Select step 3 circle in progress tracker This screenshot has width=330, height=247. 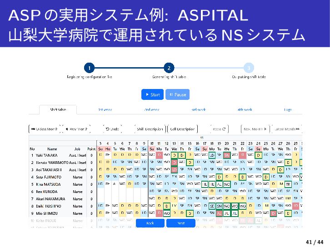249,68
